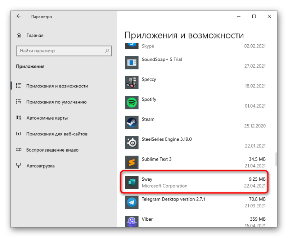Select Viber in the apps list
This screenshot has height=238, width=288.
[147, 219]
